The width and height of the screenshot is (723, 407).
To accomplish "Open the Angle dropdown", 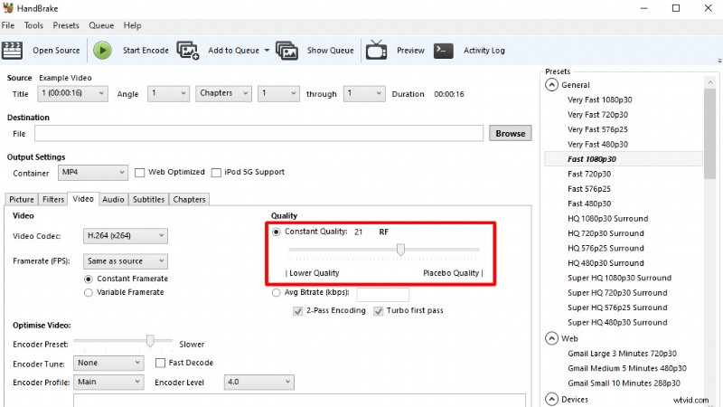I will tap(168, 93).
